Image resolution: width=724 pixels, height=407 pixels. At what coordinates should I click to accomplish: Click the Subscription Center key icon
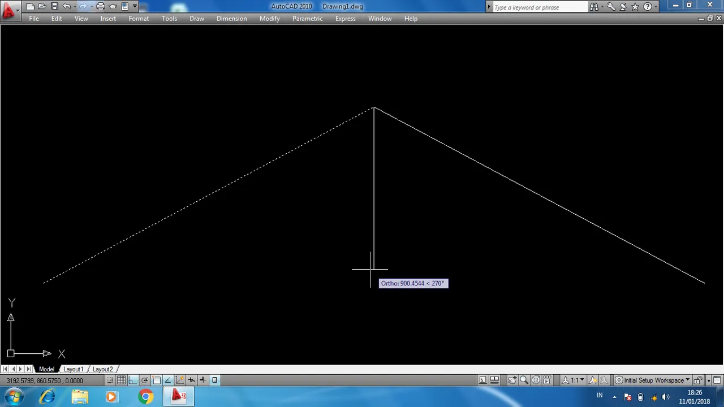click(x=611, y=7)
